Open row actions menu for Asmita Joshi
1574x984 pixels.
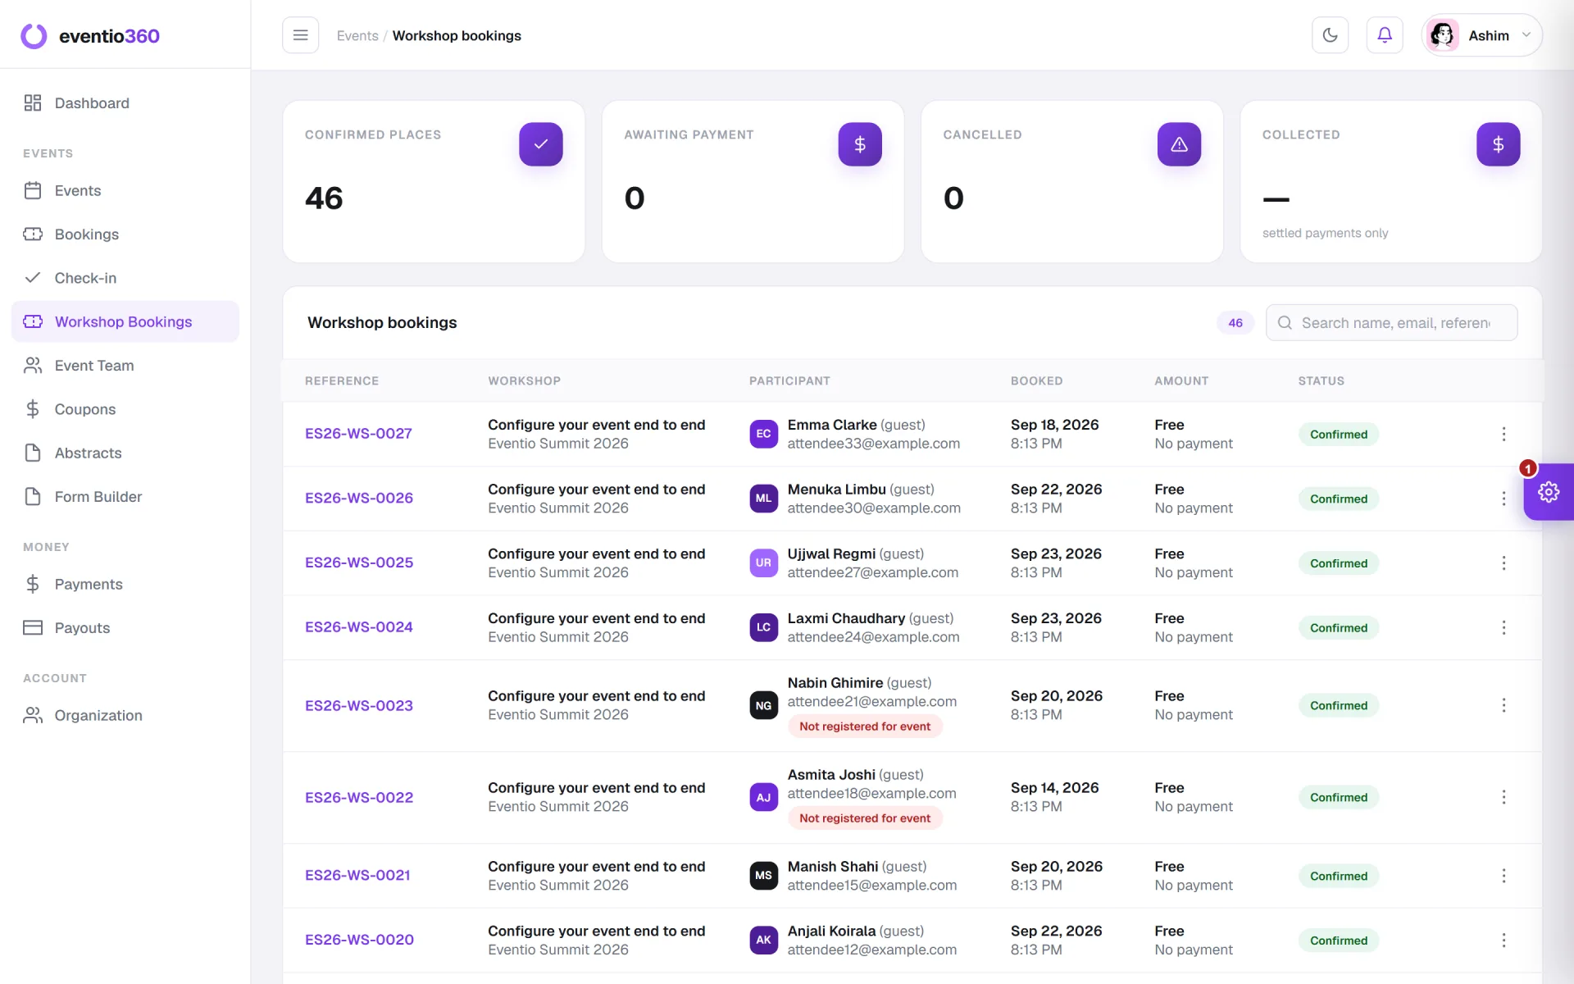point(1503,797)
